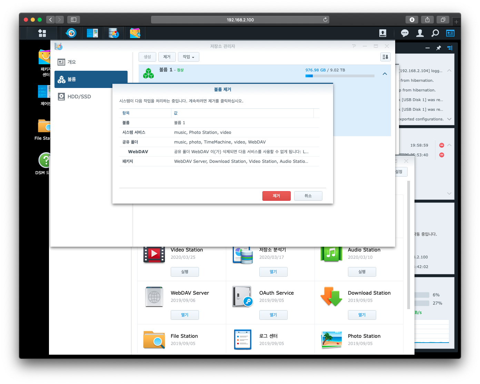Viewport: 480px width, 384px height.
Task: Click 열기 under 저장소 분석기
Action: pos(273,272)
